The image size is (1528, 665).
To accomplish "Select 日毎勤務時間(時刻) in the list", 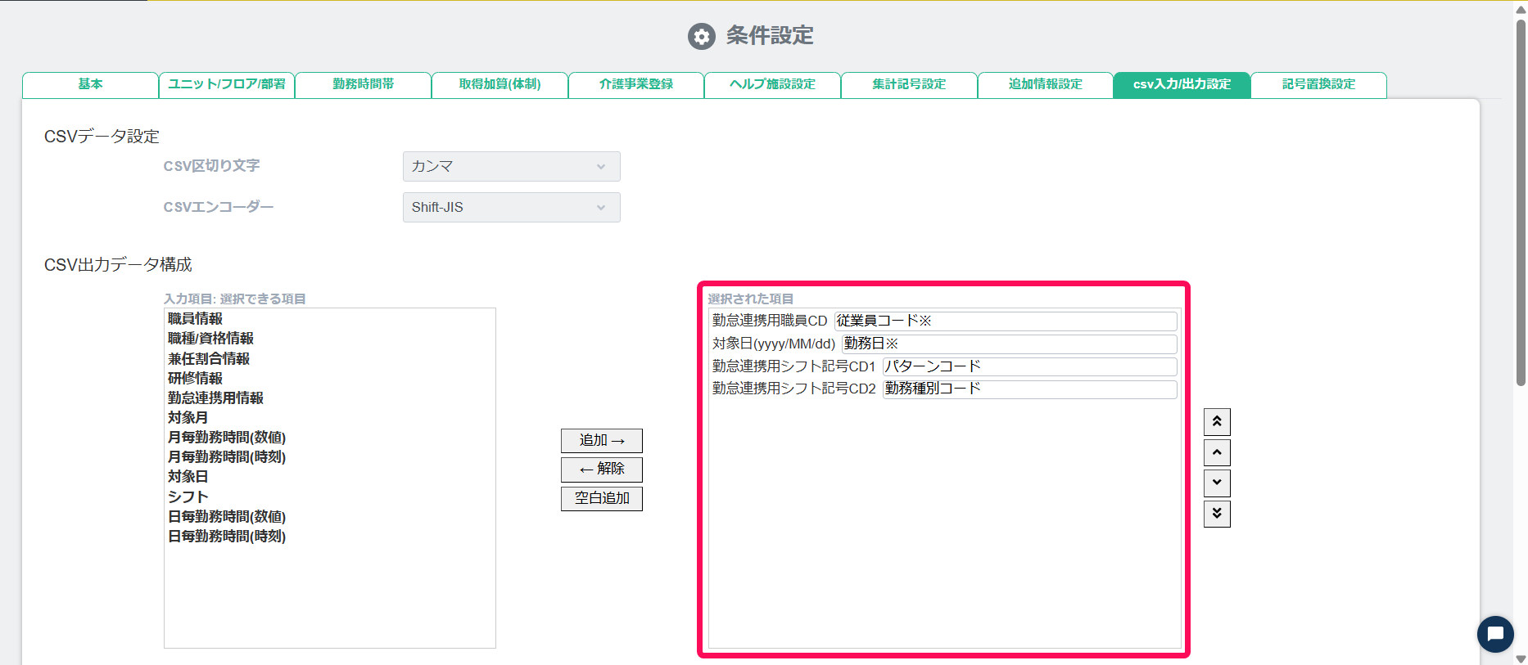I will coord(227,537).
